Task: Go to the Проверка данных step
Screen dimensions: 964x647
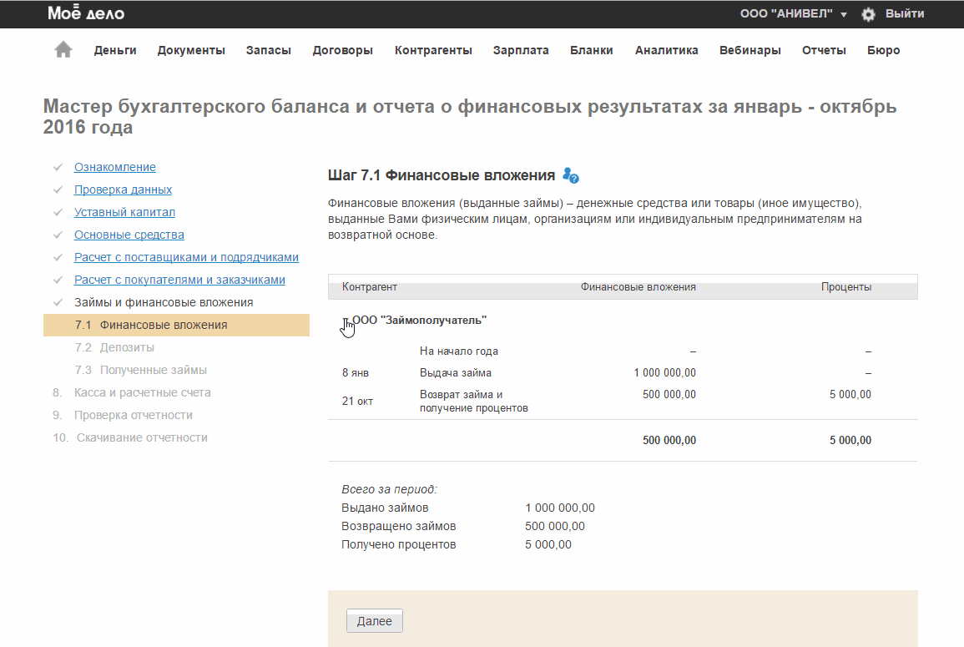Action: pyautogui.click(x=123, y=190)
